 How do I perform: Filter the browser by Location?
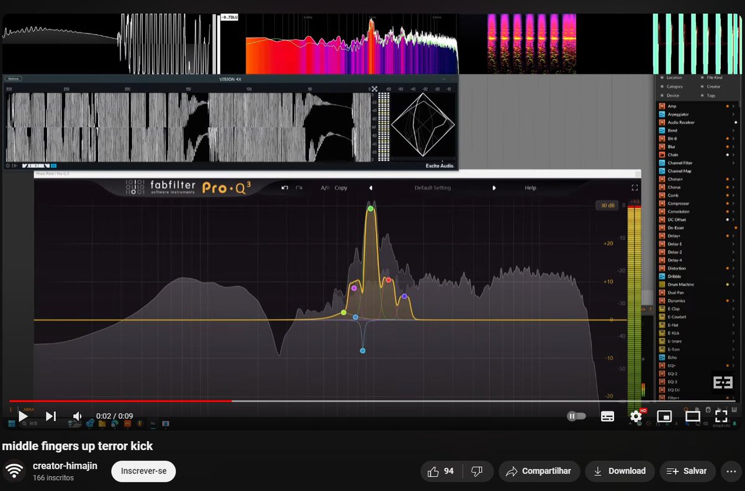(671, 78)
